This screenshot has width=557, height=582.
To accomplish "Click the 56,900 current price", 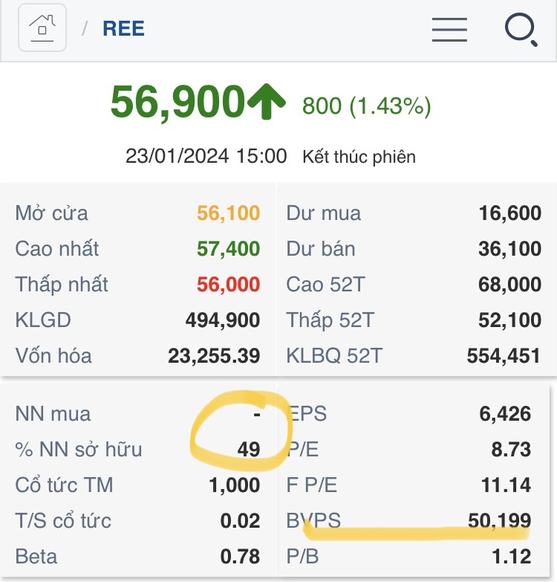I will click(177, 103).
